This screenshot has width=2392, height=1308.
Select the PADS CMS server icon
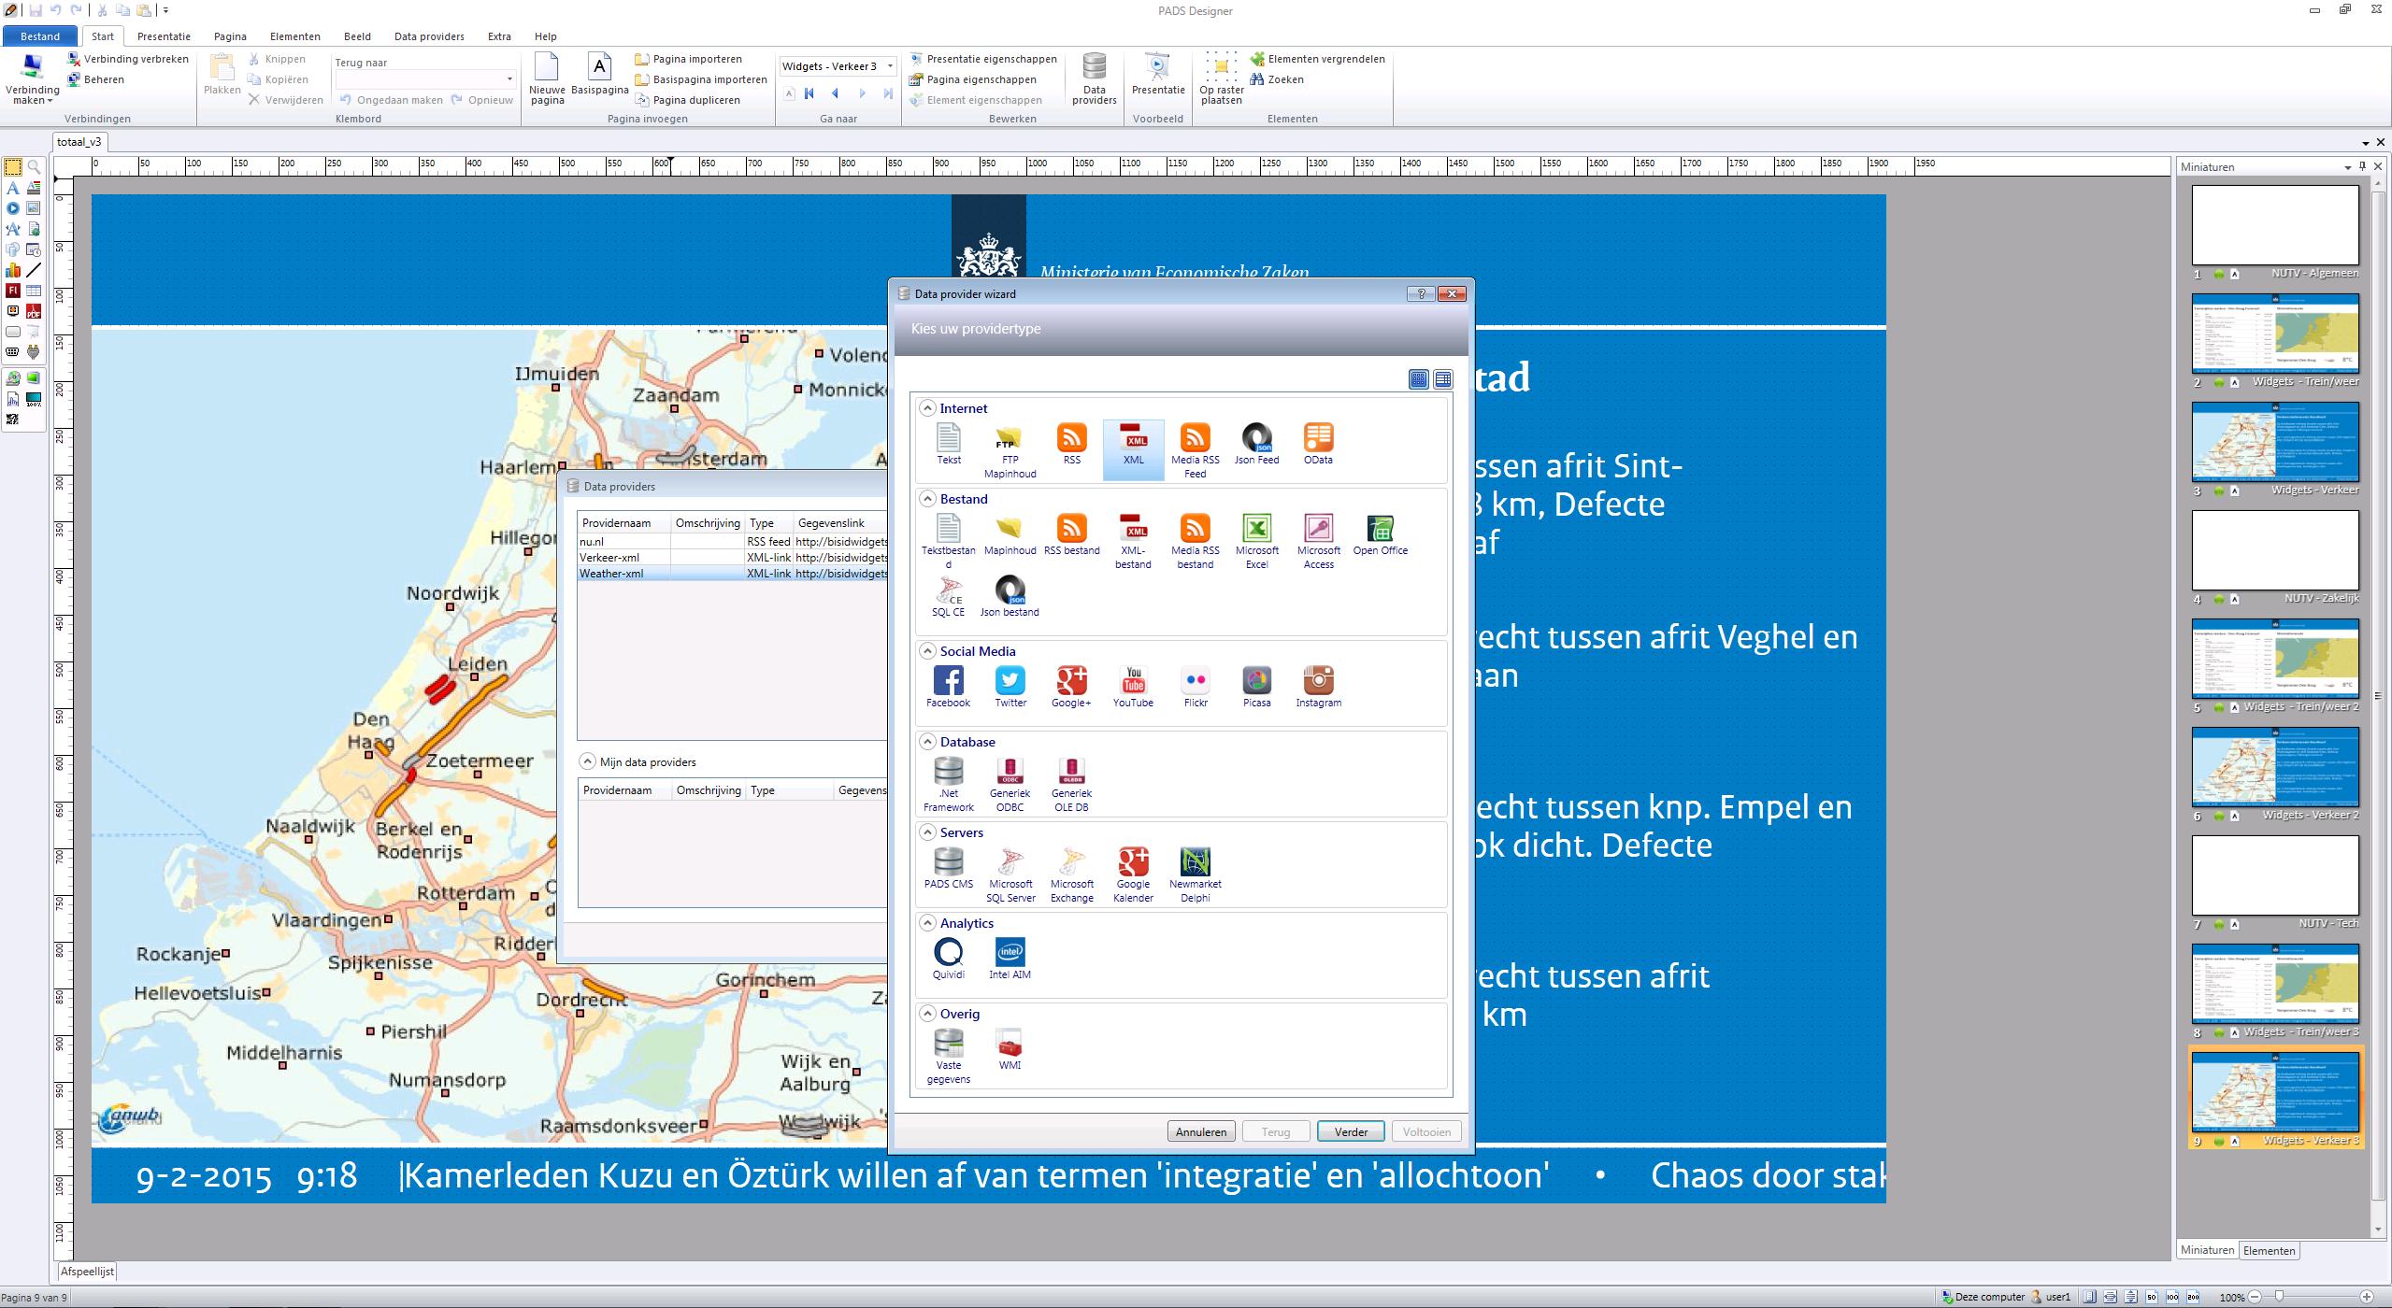(947, 863)
